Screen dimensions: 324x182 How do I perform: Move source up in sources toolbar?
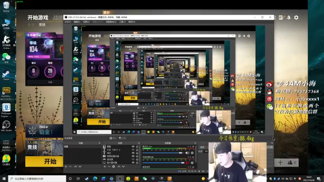(119, 167)
